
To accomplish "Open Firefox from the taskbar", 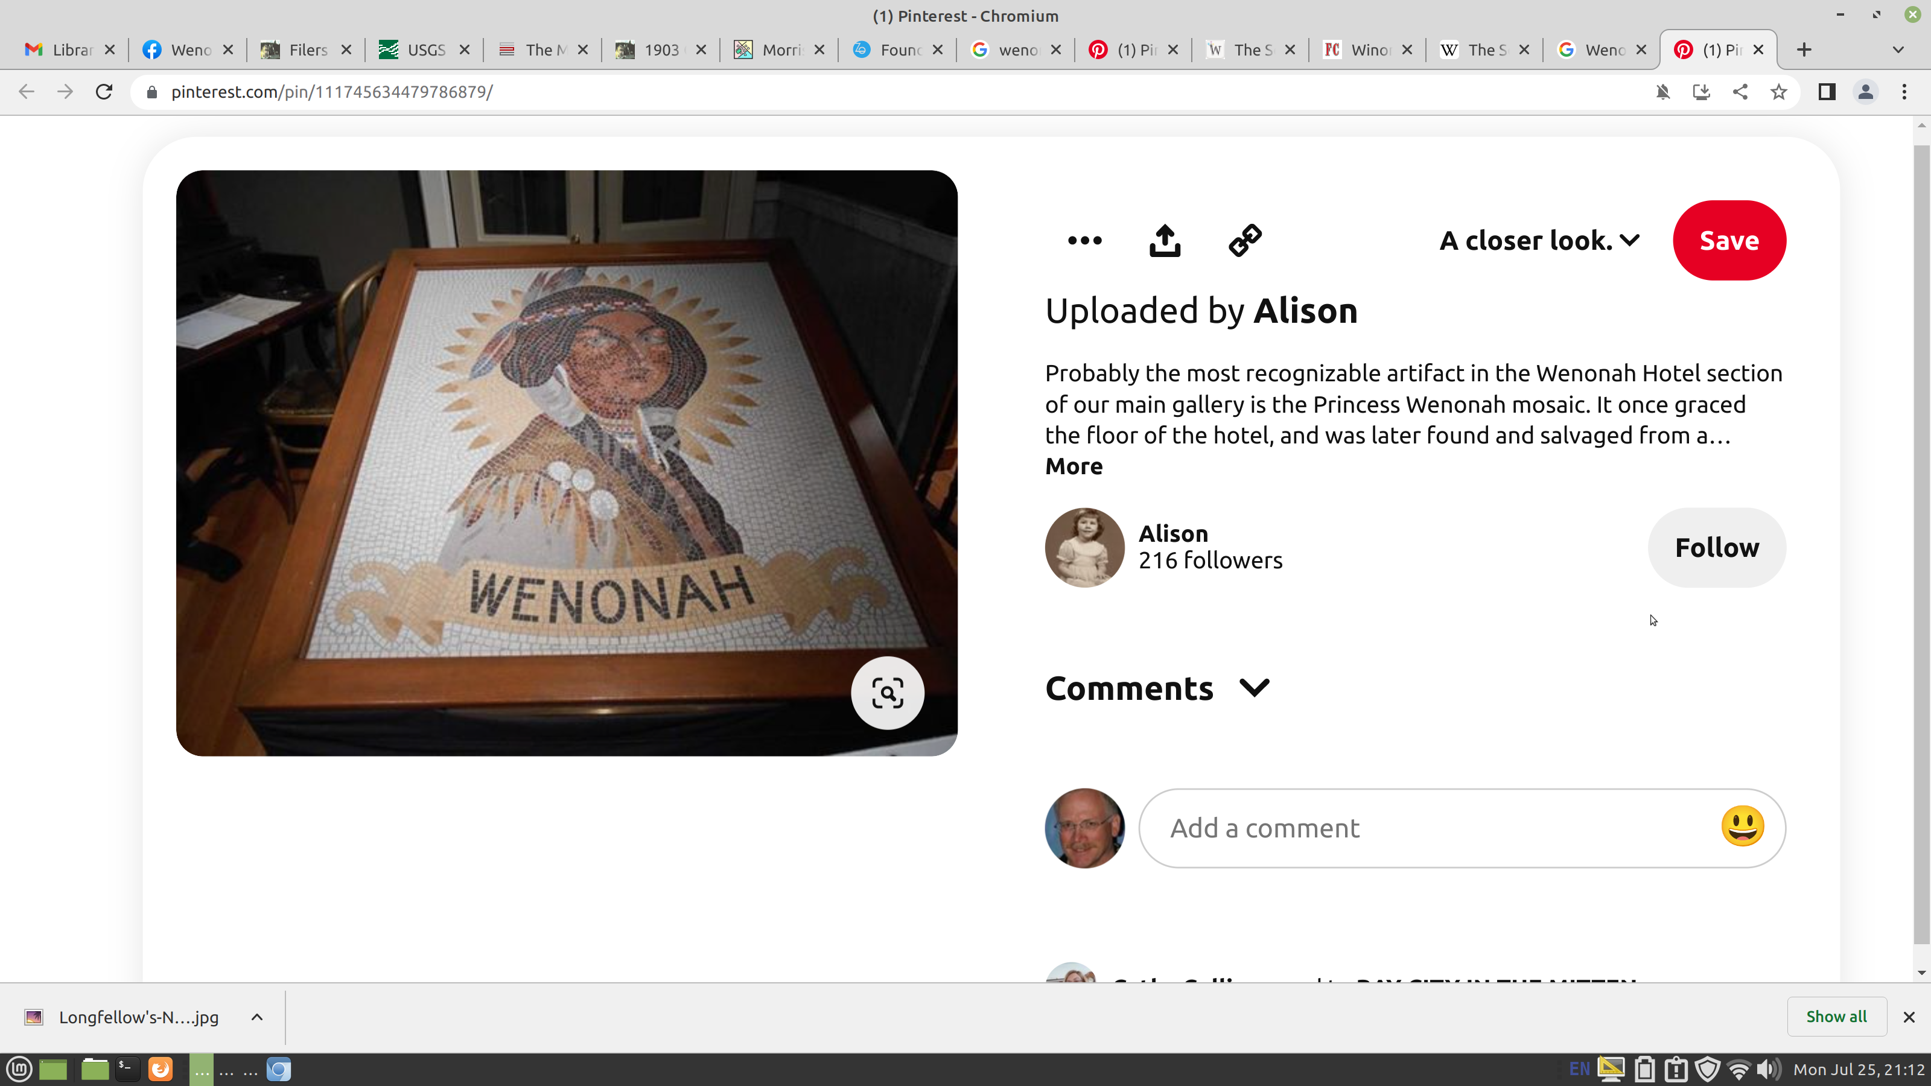I will point(160,1069).
